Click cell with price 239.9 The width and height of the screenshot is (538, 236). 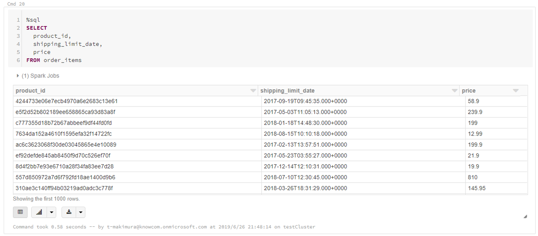pos(475,112)
